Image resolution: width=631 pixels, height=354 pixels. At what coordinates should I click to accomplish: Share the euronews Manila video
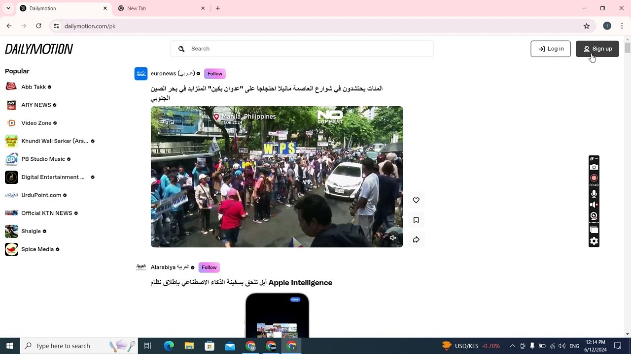click(416, 239)
